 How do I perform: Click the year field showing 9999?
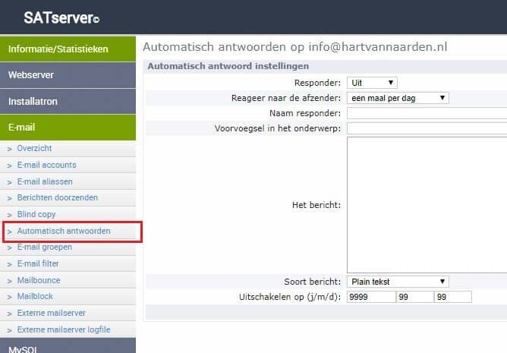(371, 297)
